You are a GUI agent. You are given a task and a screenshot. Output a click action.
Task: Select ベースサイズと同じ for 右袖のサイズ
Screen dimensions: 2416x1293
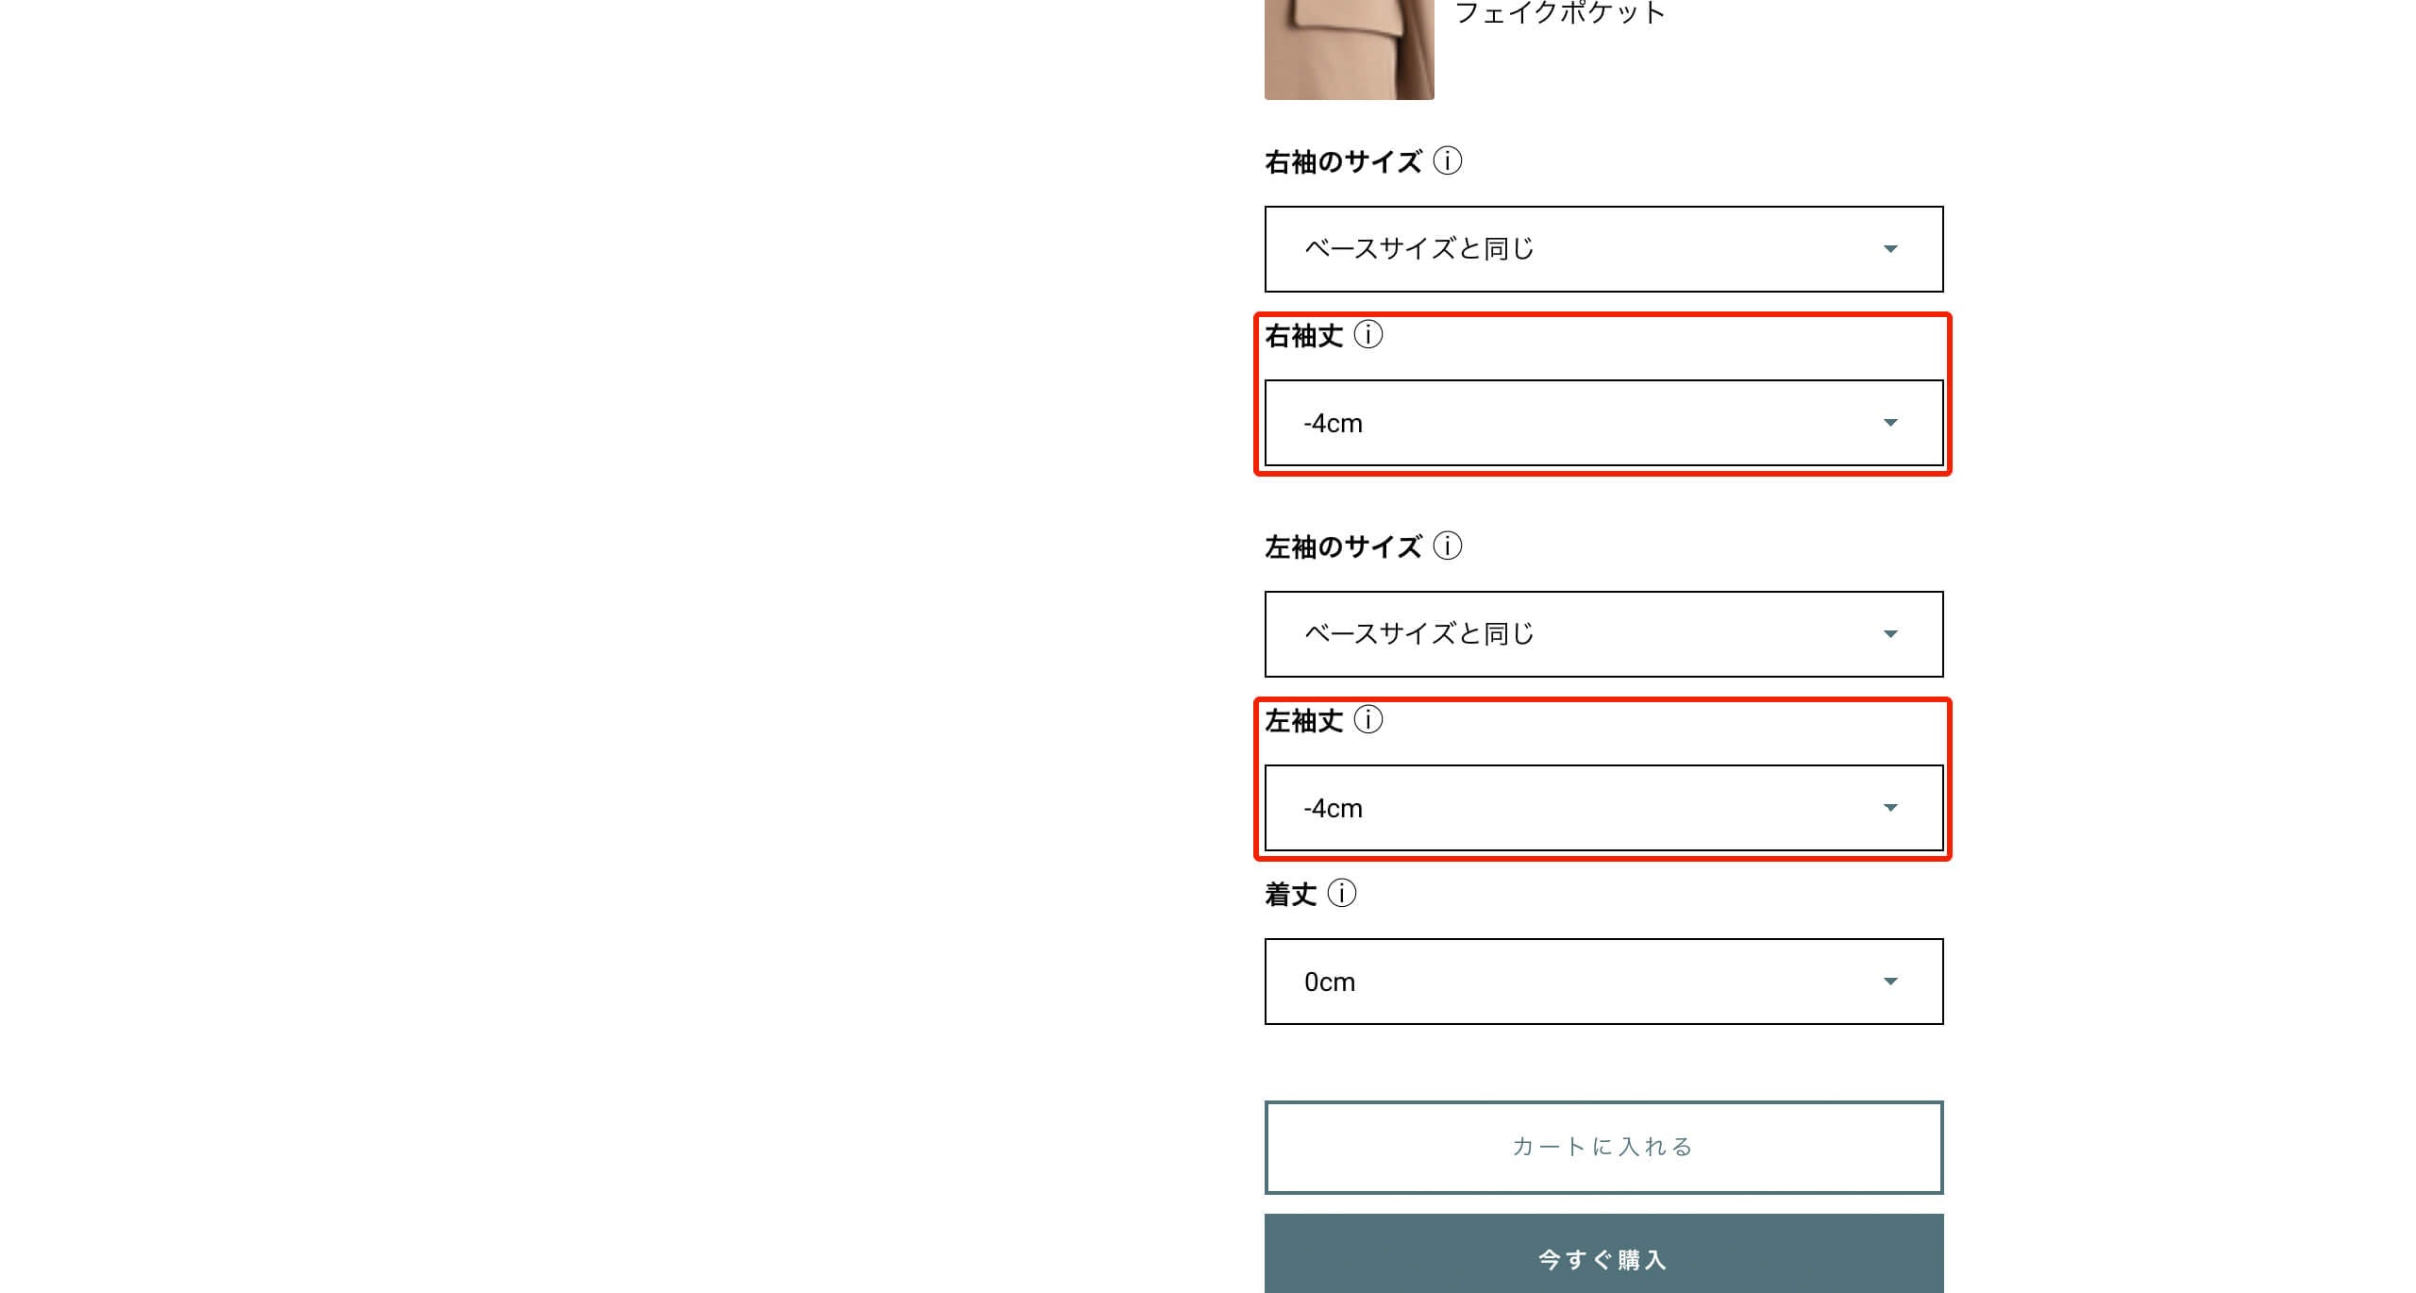[x=1602, y=247]
